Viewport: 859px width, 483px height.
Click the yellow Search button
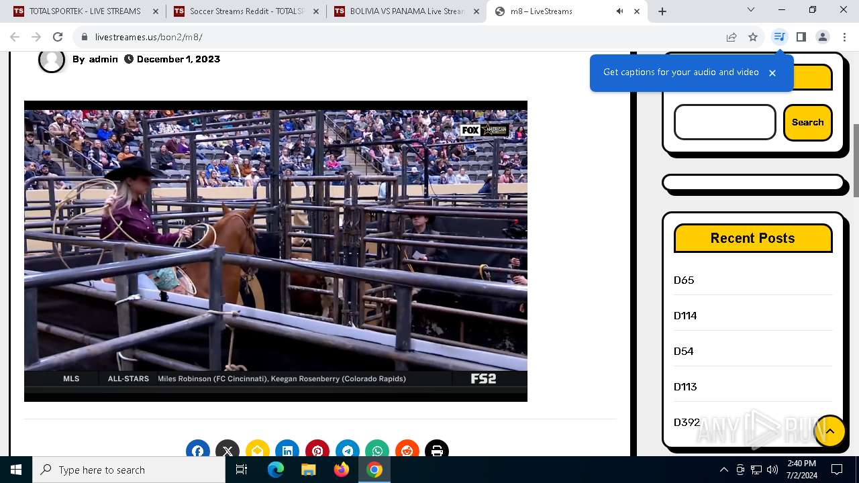pyautogui.click(x=807, y=122)
